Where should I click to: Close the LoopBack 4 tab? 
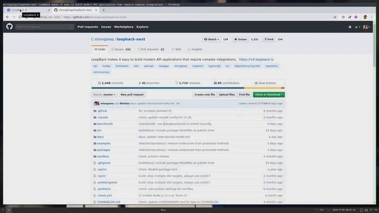[49, 10]
